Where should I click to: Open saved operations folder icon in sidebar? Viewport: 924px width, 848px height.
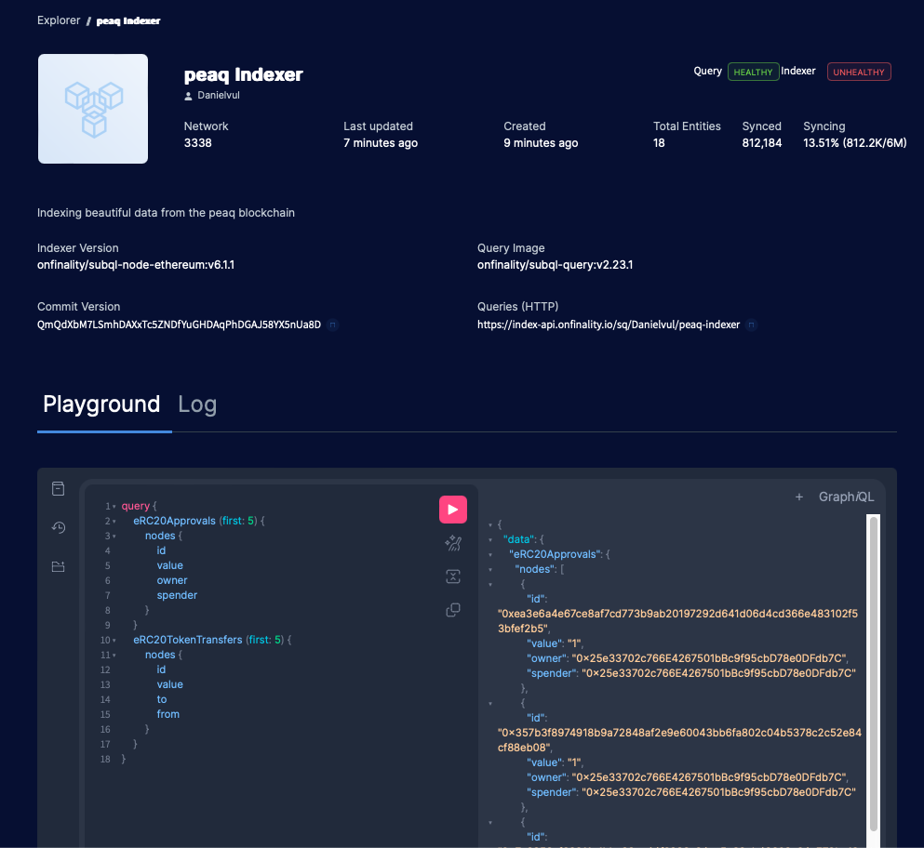coord(58,566)
